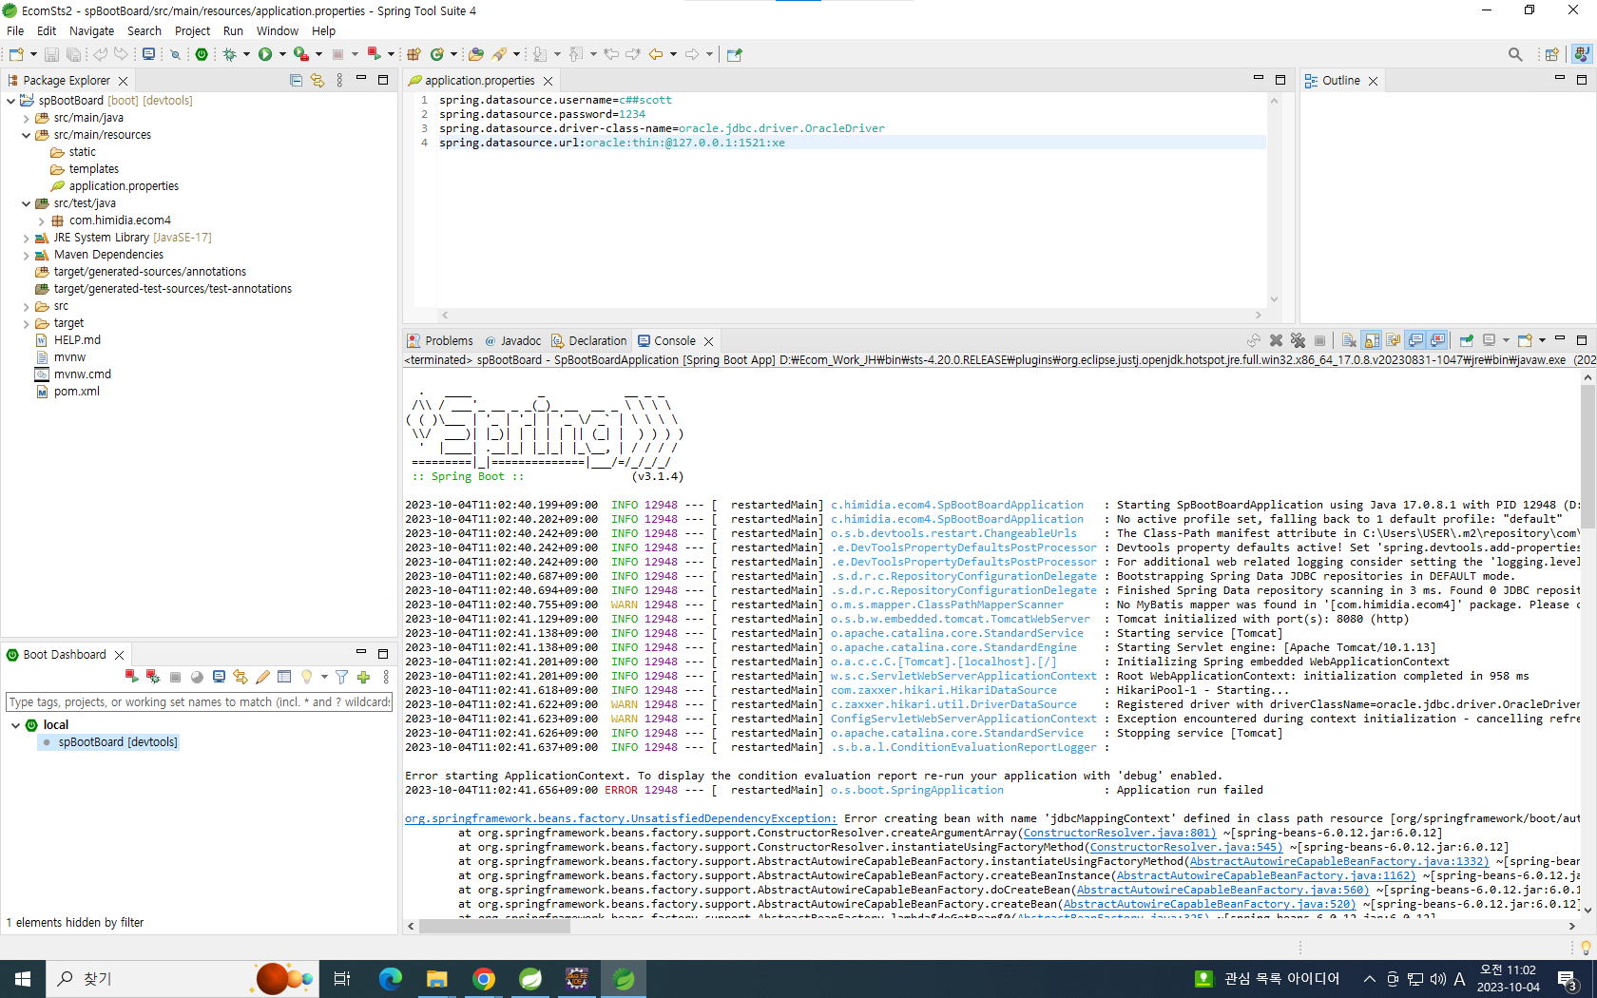Click Open Console icon in Boot Dashboard
The image size is (1597, 998).
pos(219,677)
